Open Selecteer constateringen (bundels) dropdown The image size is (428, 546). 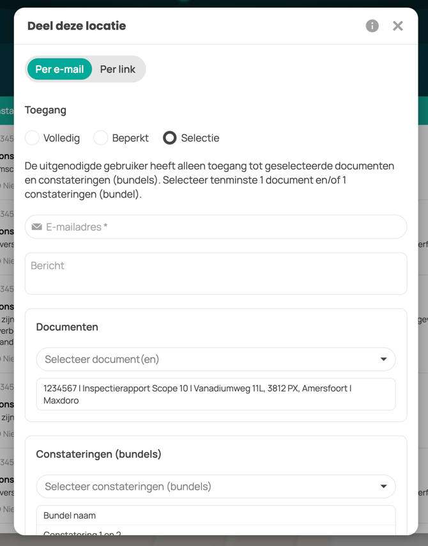pyautogui.click(x=204, y=487)
